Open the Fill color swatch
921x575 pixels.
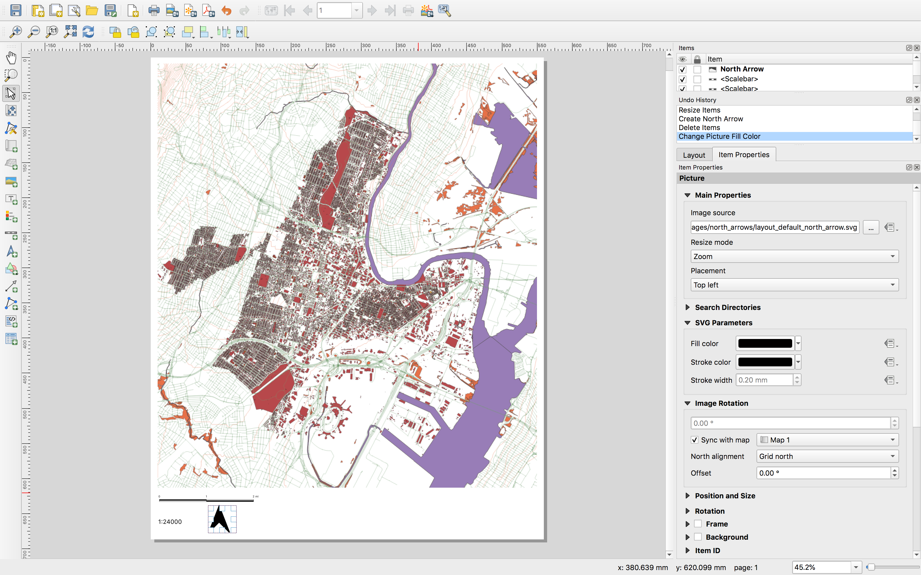764,343
